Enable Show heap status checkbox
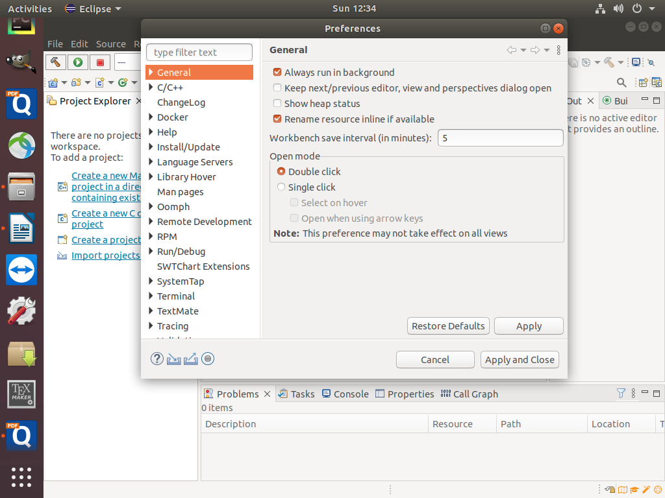This screenshot has height=498, width=665. [277, 103]
